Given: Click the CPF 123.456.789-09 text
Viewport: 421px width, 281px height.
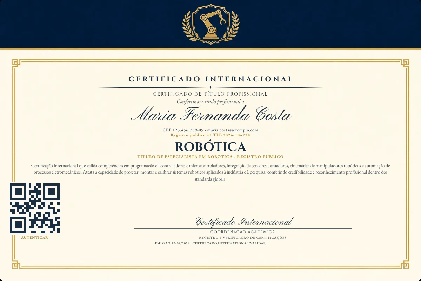Looking at the screenshot, I should [183, 130].
